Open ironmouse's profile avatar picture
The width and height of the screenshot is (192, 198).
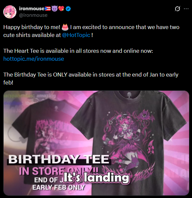10,12
